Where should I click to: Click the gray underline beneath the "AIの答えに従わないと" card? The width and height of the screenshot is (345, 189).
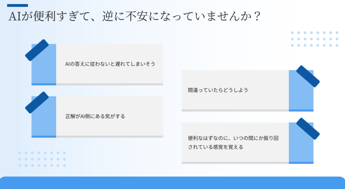[x=109, y=84]
